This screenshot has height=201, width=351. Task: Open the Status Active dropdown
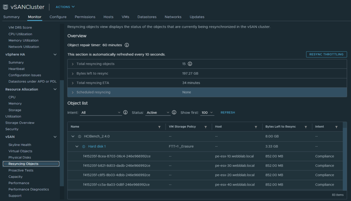tap(158, 112)
